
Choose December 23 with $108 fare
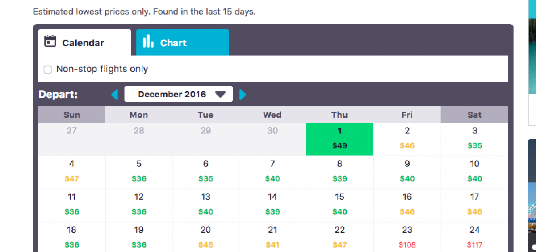[x=407, y=237]
